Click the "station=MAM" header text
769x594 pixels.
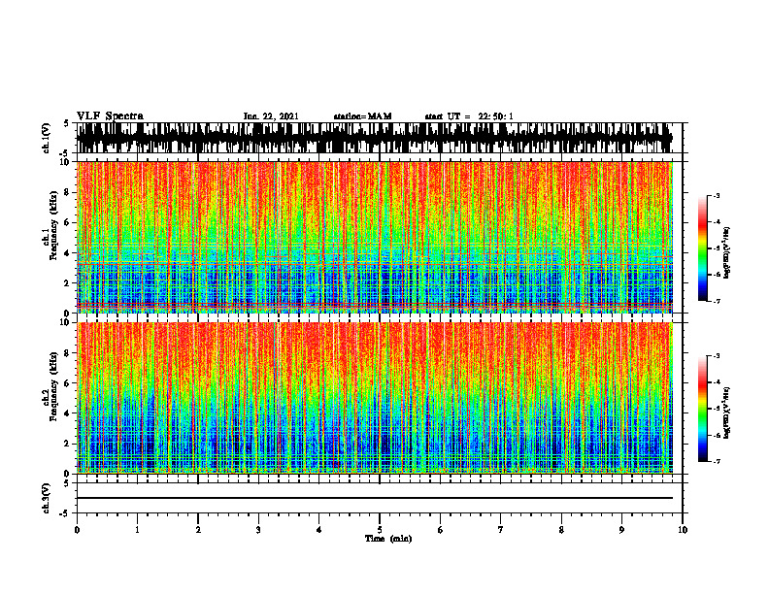point(363,116)
